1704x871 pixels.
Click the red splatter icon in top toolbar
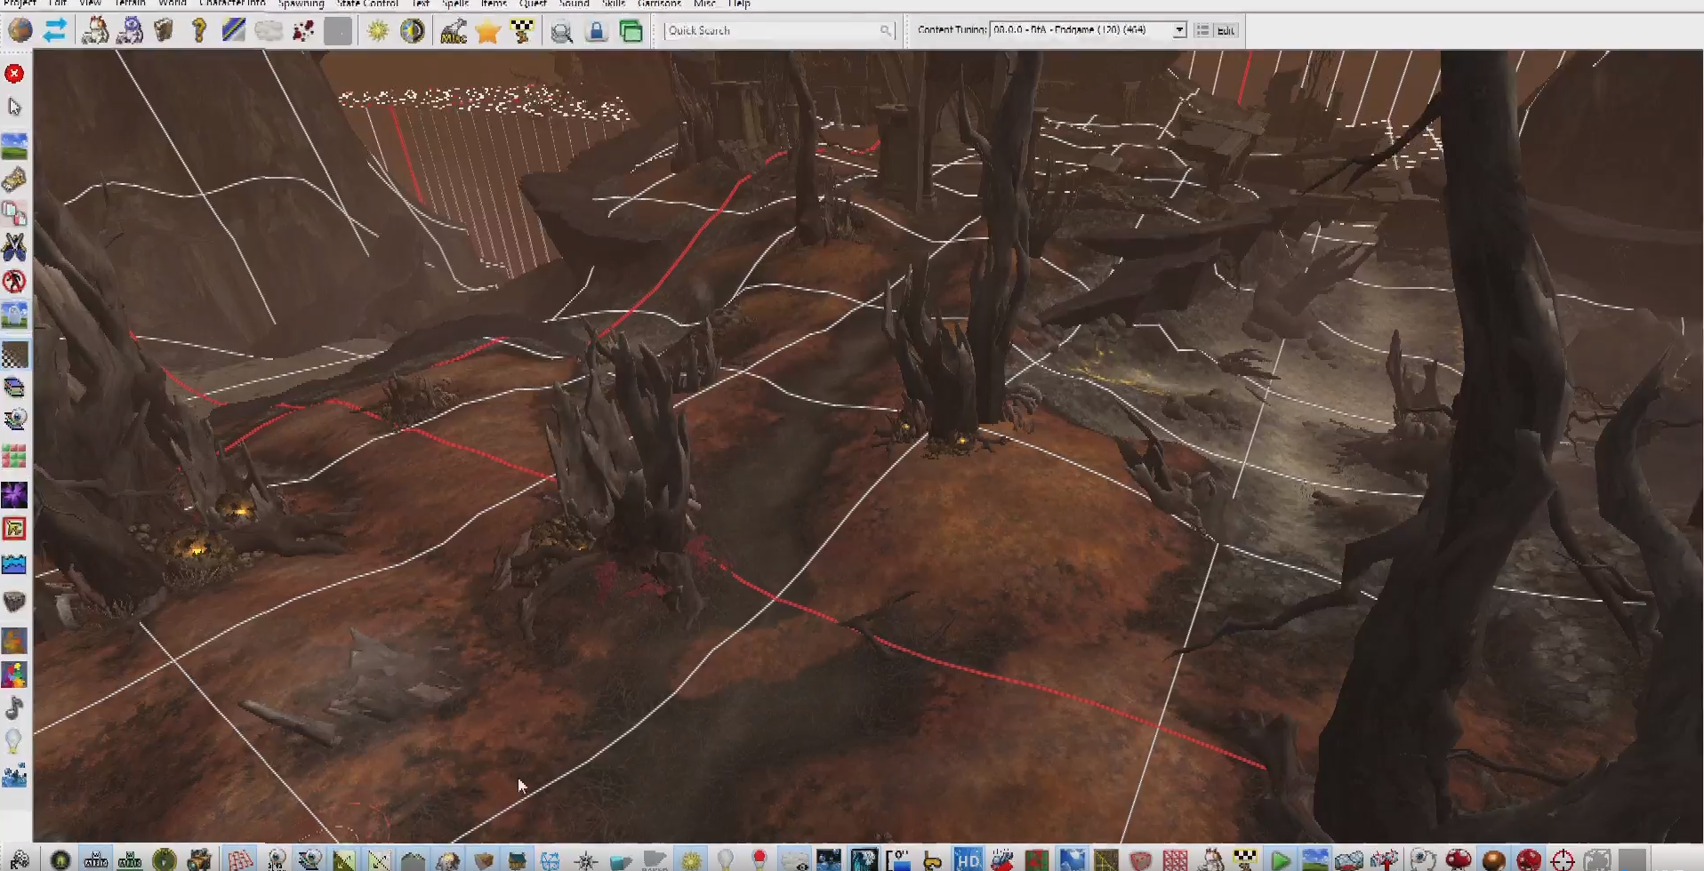point(303,30)
